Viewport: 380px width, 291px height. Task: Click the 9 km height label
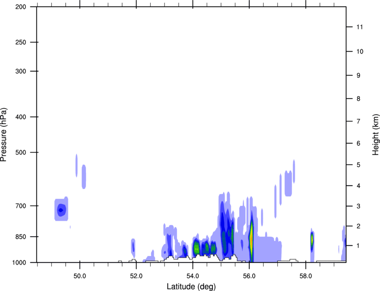358,76
